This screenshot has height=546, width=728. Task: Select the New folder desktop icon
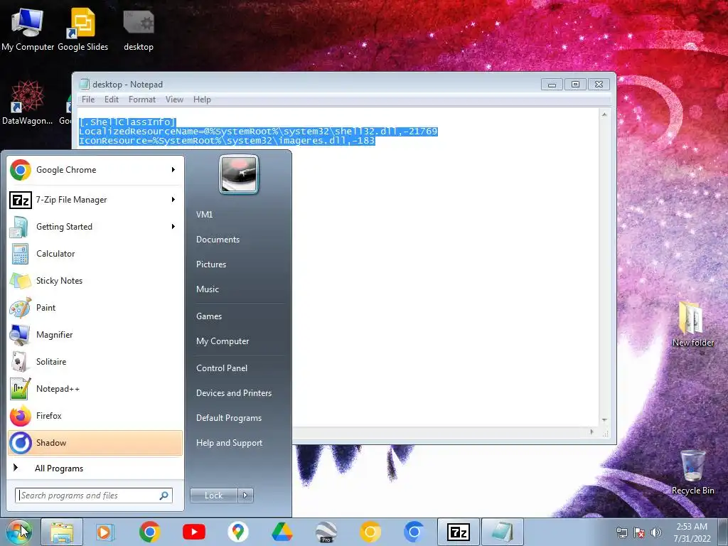point(692,324)
